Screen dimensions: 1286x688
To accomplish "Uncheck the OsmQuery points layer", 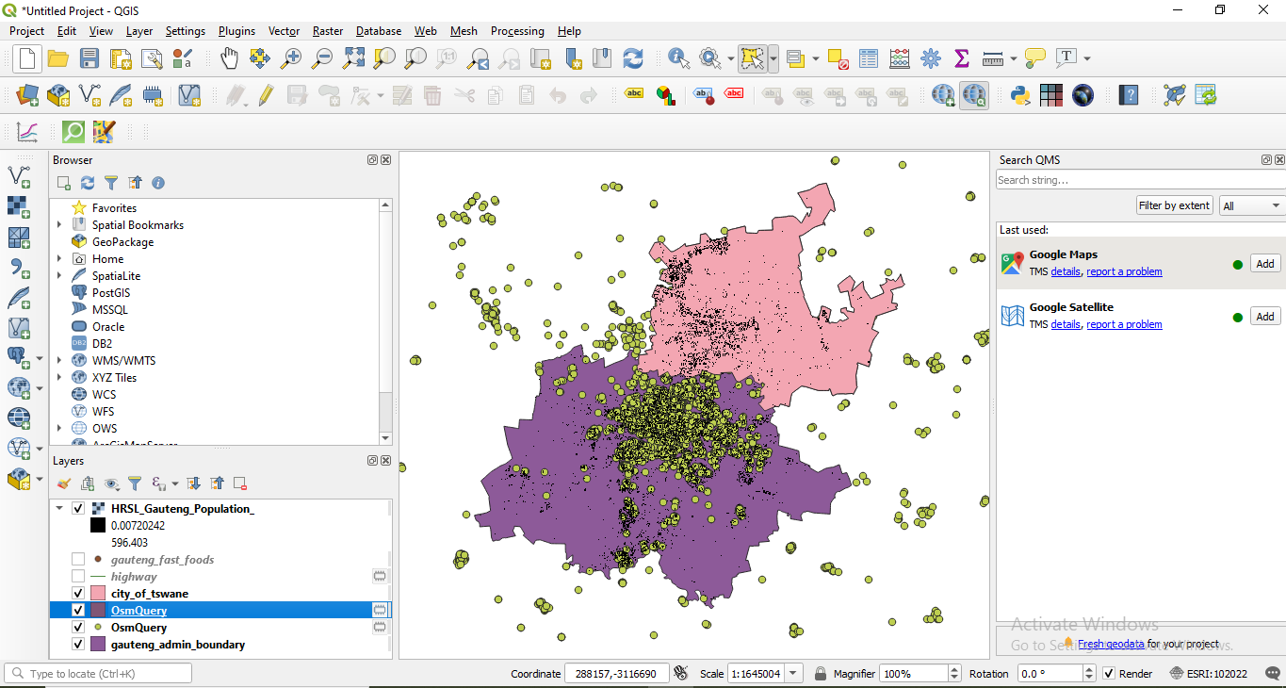I will pos(78,628).
